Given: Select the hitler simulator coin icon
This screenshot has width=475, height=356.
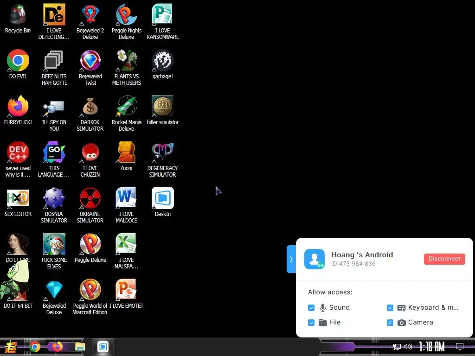Looking at the screenshot, I should click(x=163, y=110).
